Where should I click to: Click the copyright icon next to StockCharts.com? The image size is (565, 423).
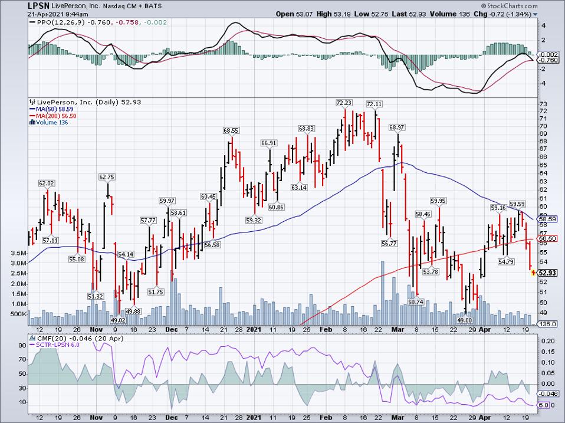483,6
